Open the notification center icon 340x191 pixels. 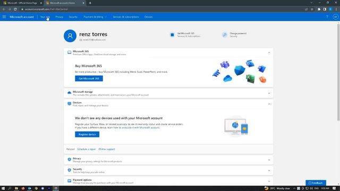point(334,188)
